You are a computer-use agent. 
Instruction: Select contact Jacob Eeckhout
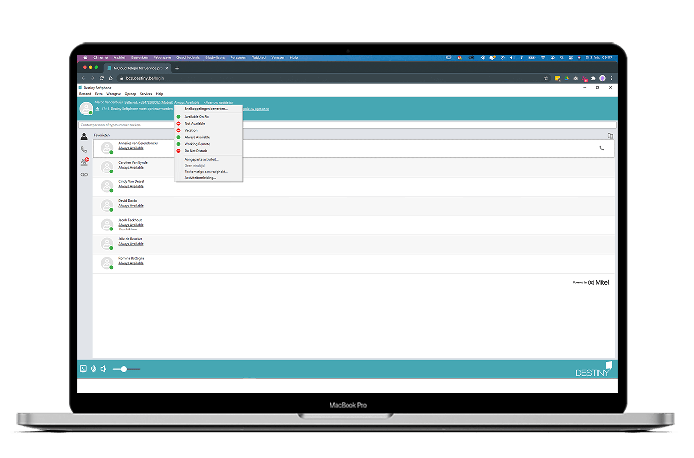pyautogui.click(x=353, y=225)
